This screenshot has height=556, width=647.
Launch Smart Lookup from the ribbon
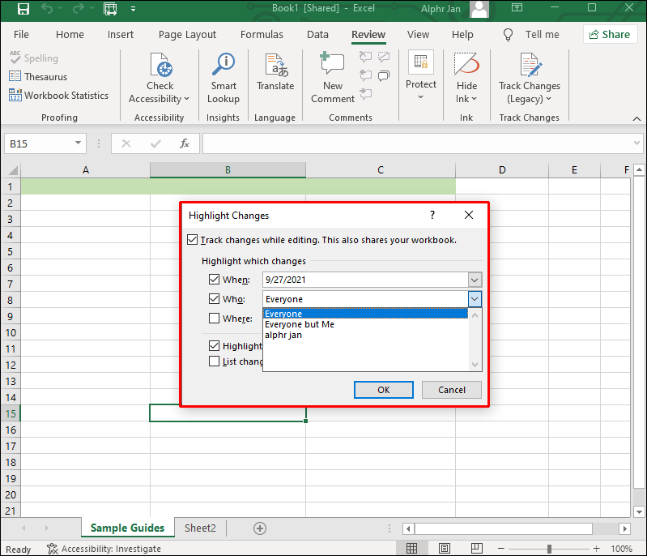(x=223, y=78)
